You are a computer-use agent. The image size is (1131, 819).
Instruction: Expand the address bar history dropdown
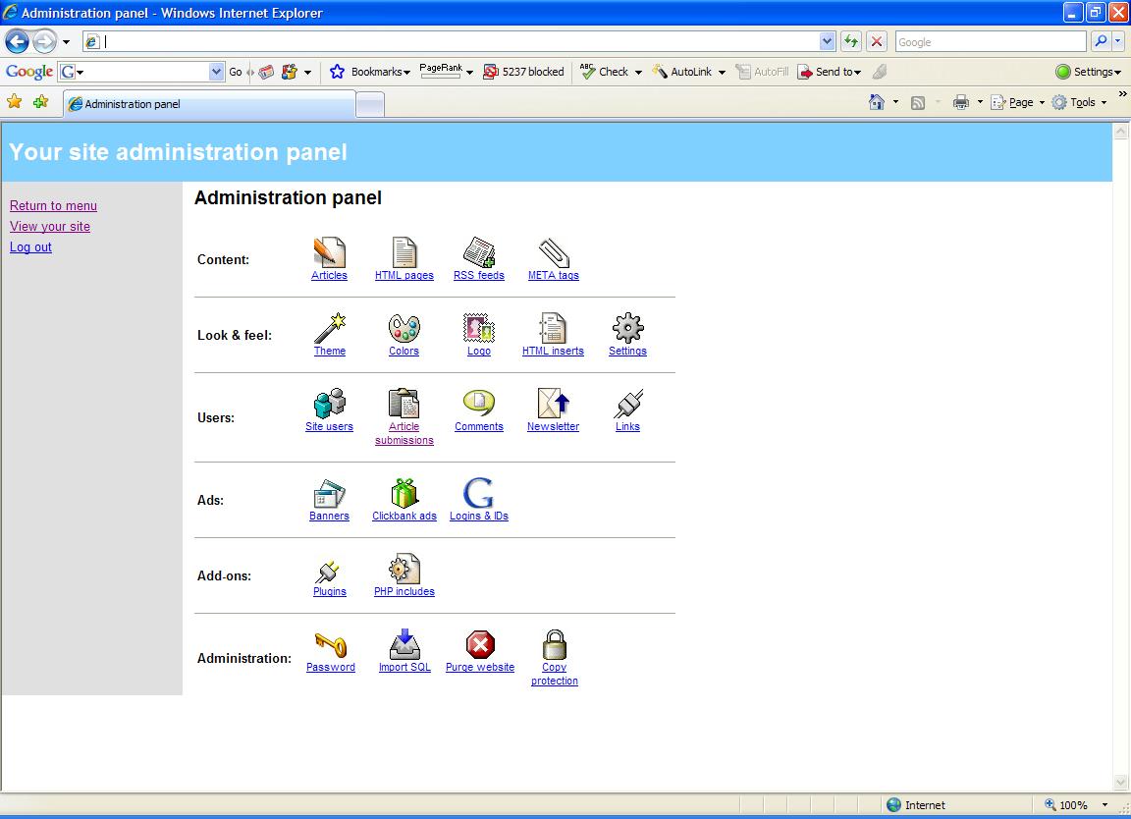click(x=828, y=42)
